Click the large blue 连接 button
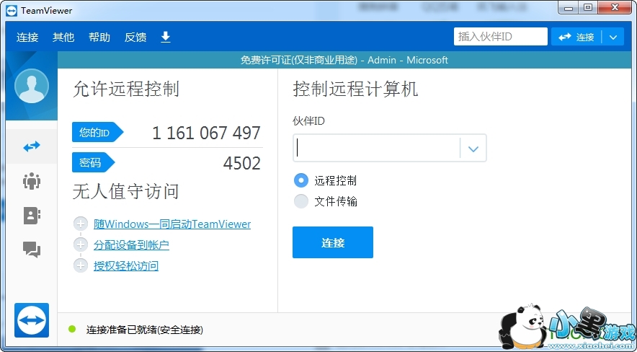Screen dimensions: 637x352 [x=333, y=242]
